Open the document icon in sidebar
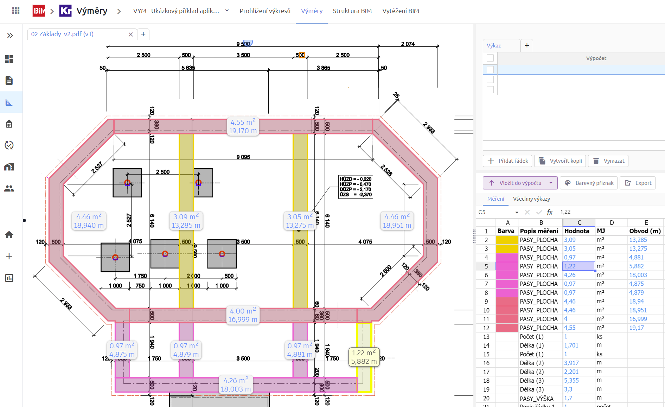This screenshot has height=407, width=665. pos(9,80)
